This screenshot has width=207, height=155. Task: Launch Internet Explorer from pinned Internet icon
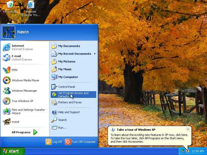(x=6, y=47)
